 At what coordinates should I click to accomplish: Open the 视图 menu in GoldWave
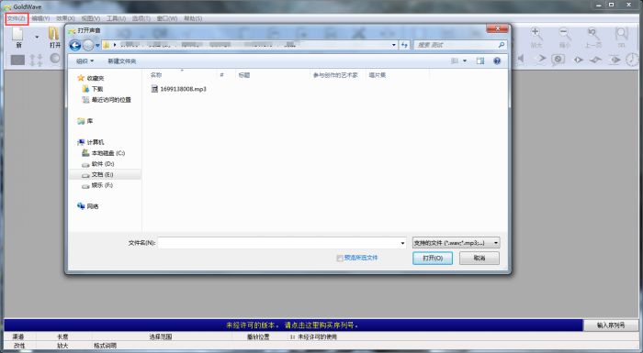click(91, 18)
